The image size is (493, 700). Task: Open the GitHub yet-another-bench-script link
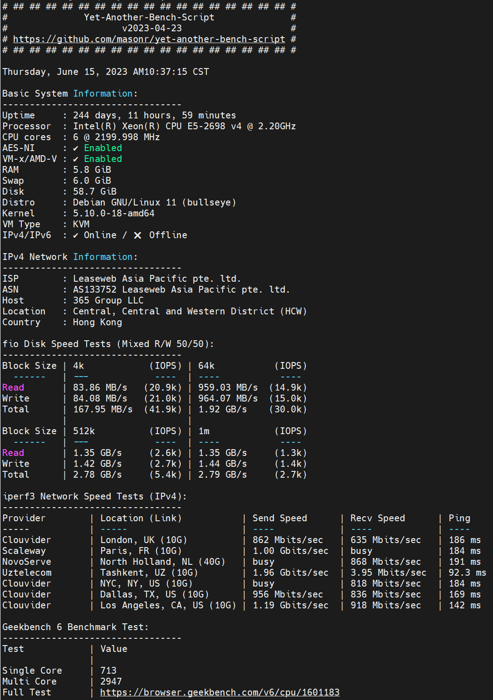pos(149,39)
